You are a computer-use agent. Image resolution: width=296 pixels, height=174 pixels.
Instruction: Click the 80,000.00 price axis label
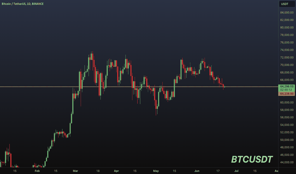pos(287,28)
